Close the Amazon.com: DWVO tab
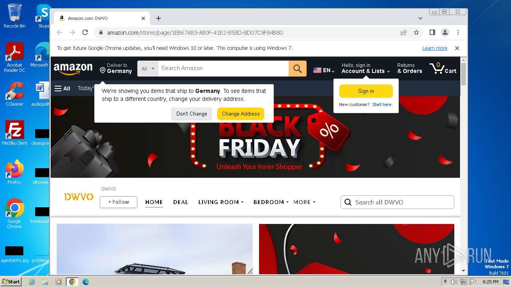Image resolution: width=511 pixels, height=287 pixels. [143, 18]
